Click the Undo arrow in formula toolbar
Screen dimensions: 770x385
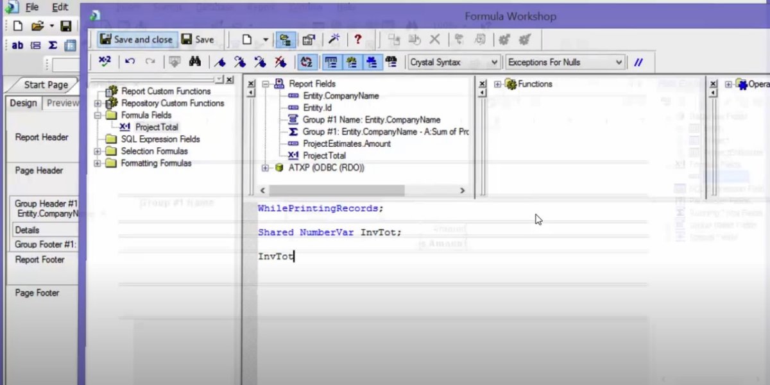pos(130,62)
